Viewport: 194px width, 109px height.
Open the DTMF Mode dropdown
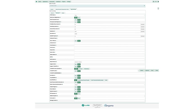click(109, 15)
